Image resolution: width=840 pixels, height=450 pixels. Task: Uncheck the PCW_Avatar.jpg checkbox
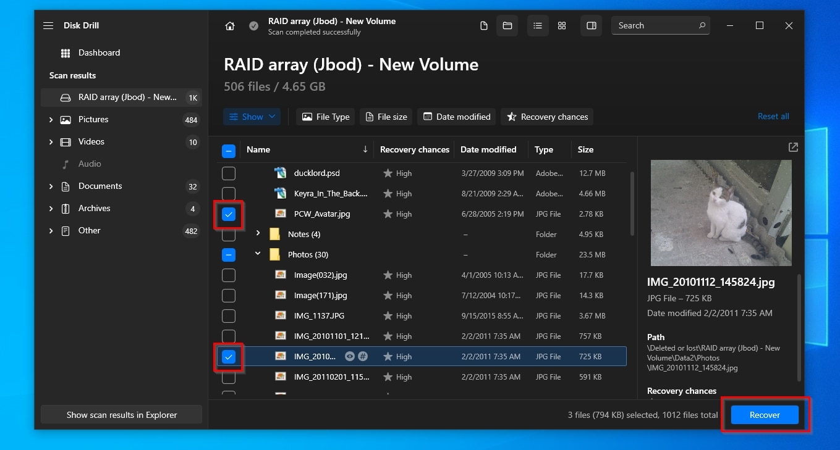coord(229,214)
